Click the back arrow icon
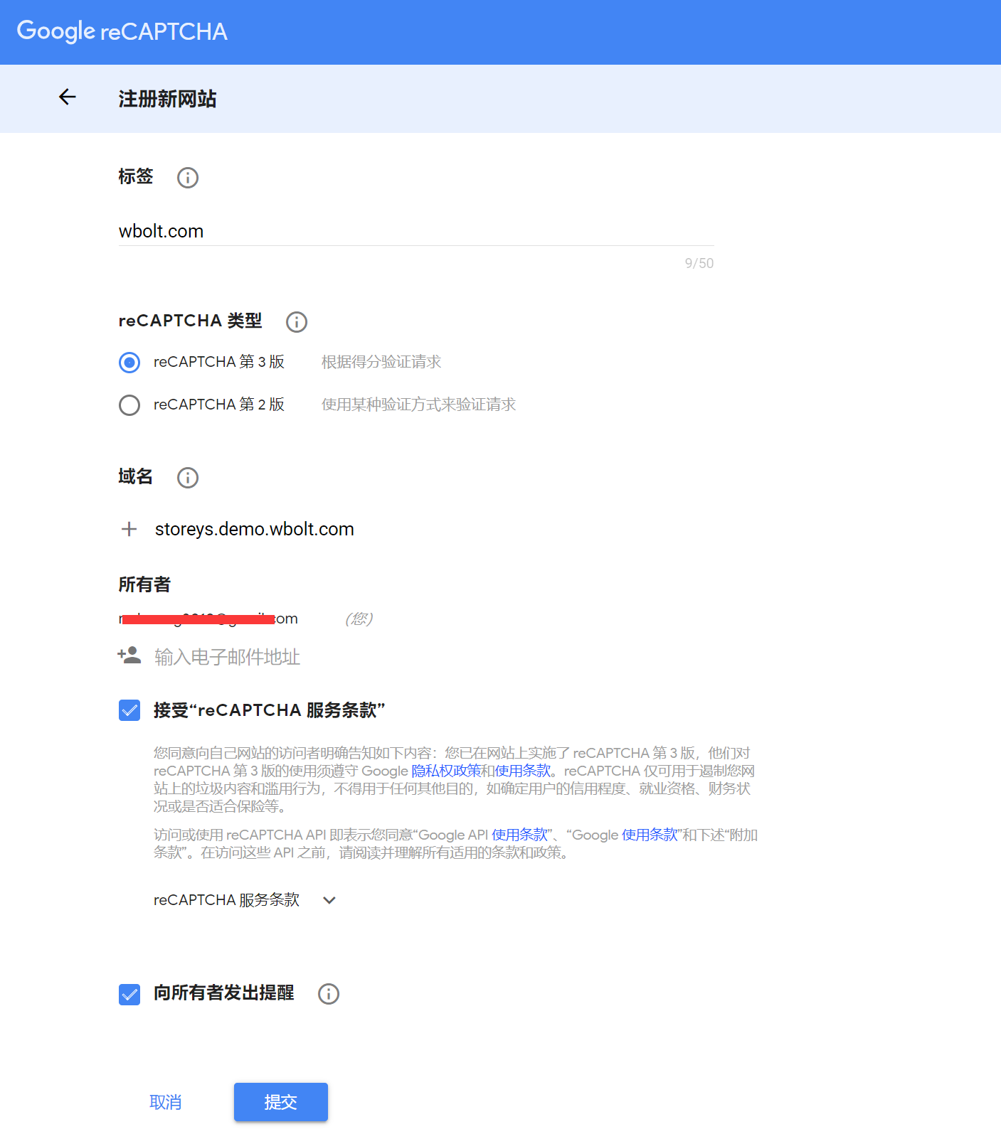Image resolution: width=1001 pixels, height=1134 pixels. 68,97
